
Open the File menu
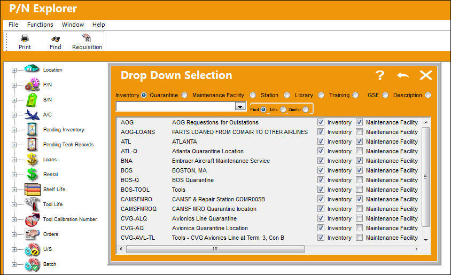13,25
